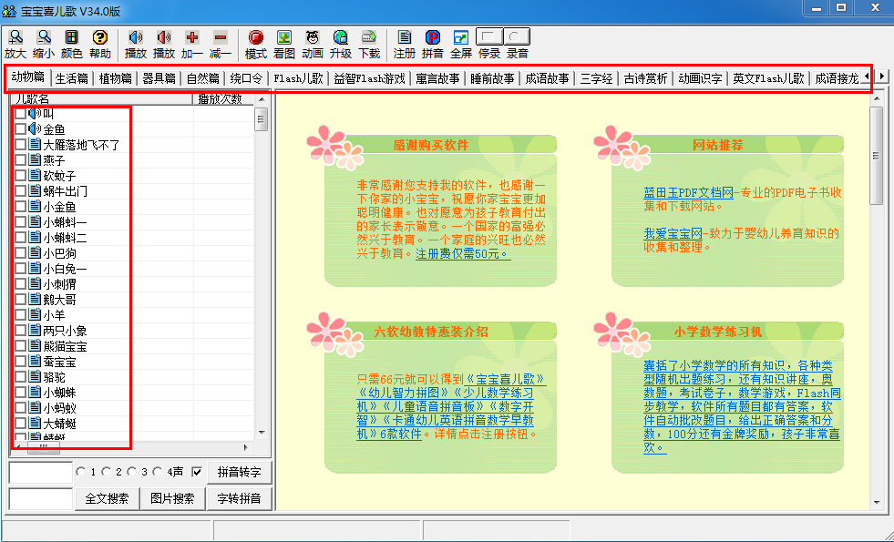894x542 pixels.
Task: Switch the 模式 mode icon
Action: [x=256, y=37]
